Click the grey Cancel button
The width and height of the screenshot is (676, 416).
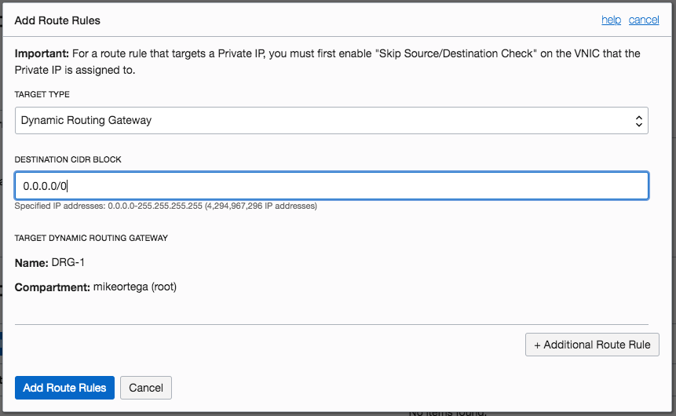pos(146,388)
